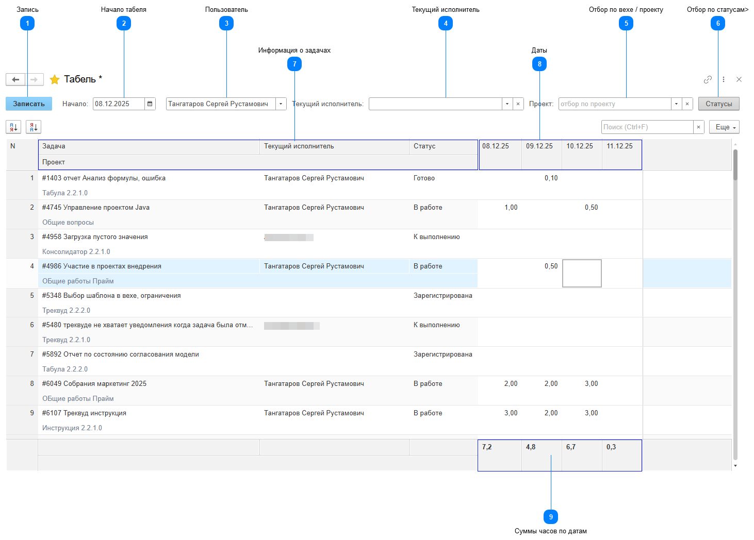Go back with the left arrow button
754x540 pixels.
click(x=15, y=79)
